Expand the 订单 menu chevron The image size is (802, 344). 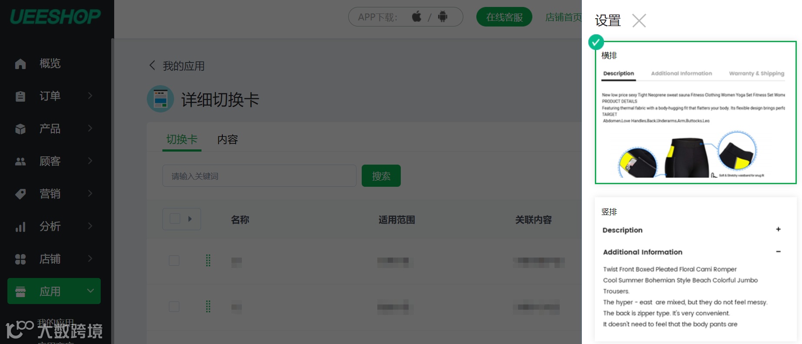[90, 96]
